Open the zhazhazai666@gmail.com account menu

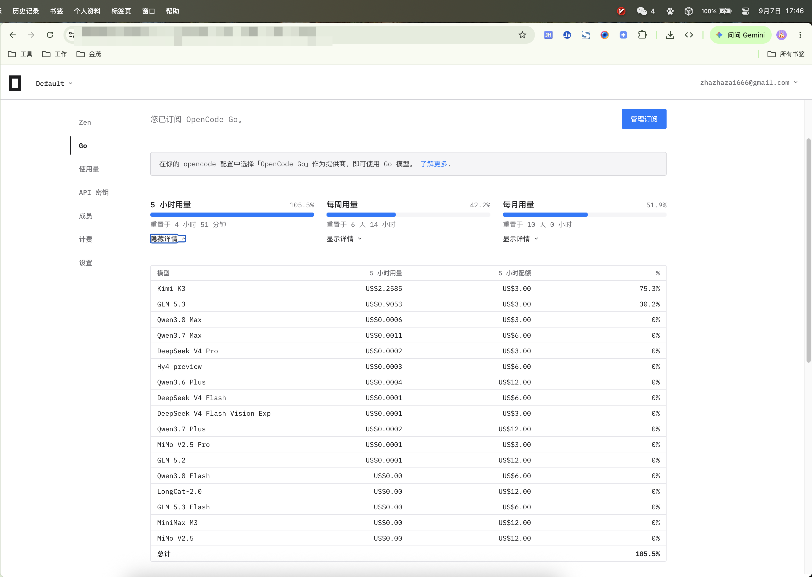[749, 82]
